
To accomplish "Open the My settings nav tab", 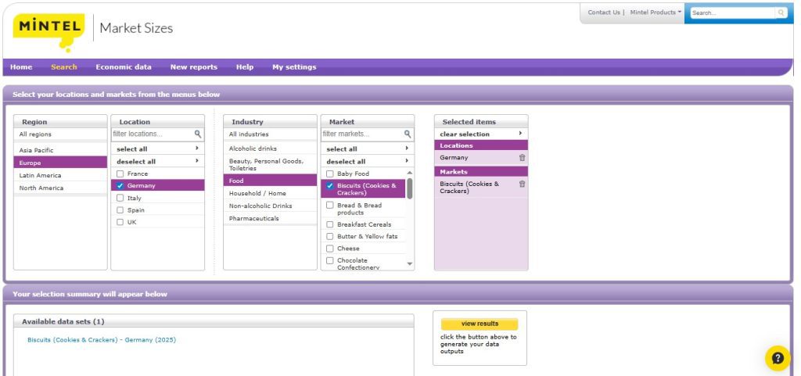I will point(294,66).
